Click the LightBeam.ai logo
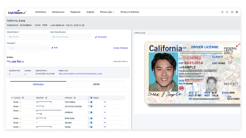The height and width of the screenshot is (138, 246). point(17,12)
